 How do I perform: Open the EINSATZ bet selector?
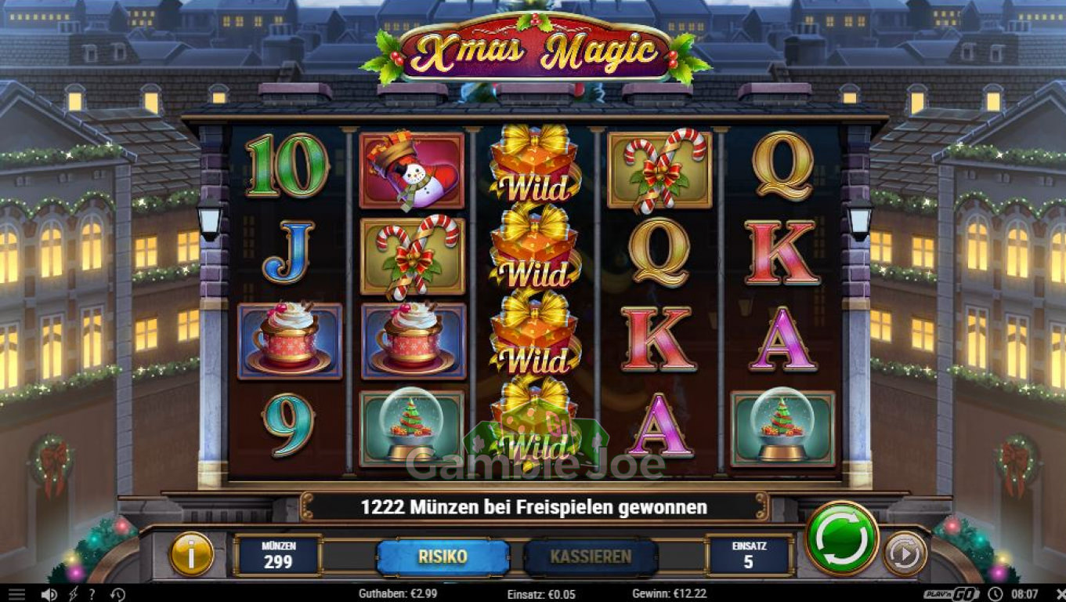tap(749, 556)
